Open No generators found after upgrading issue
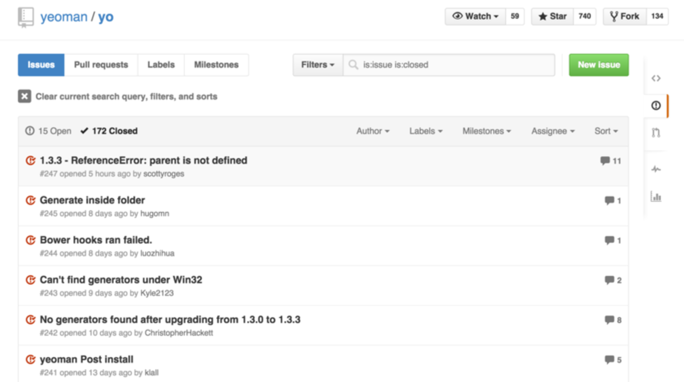Screen dimensions: 684x382 tap(170, 319)
